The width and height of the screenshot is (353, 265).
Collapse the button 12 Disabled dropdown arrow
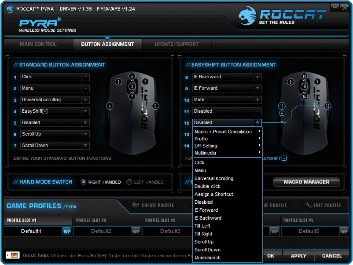click(x=257, y=123)
